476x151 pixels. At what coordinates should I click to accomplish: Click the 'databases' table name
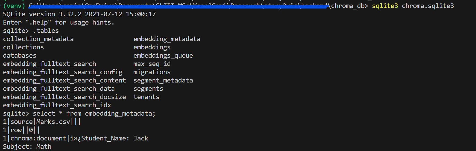tap(19, 56)
